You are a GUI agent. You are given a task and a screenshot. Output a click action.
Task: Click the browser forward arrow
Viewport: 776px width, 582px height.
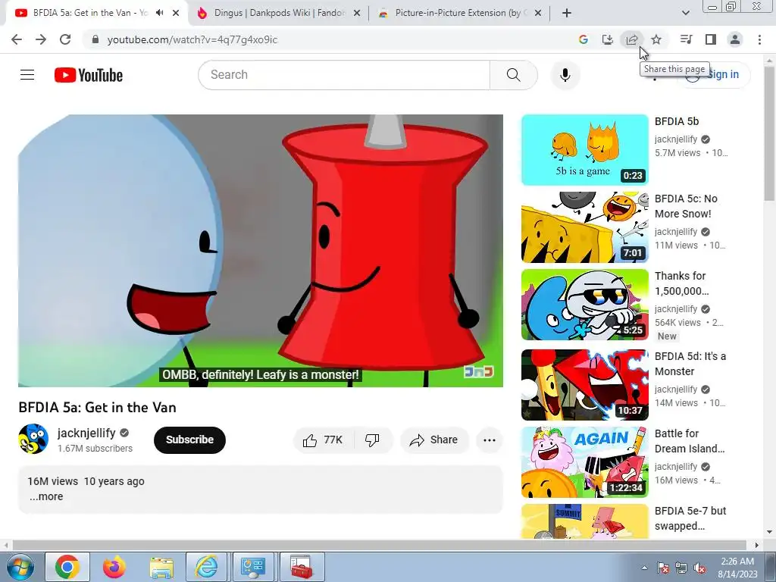(41, 39)
